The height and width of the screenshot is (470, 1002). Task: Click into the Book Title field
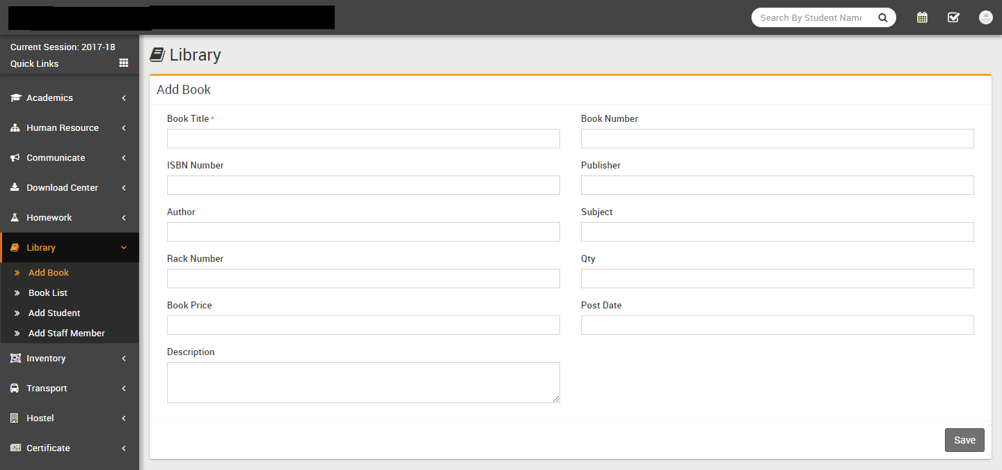[x=363, y=139]
